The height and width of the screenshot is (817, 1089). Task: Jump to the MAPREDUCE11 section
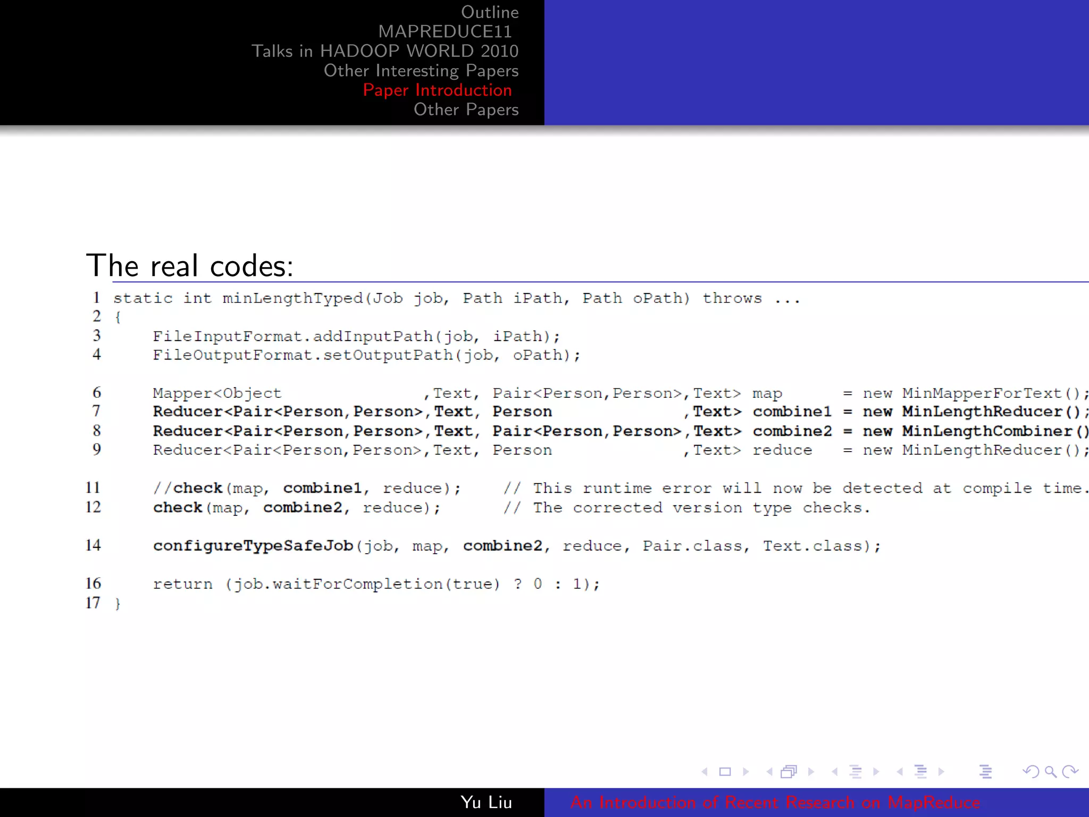(x=445, y=31)
